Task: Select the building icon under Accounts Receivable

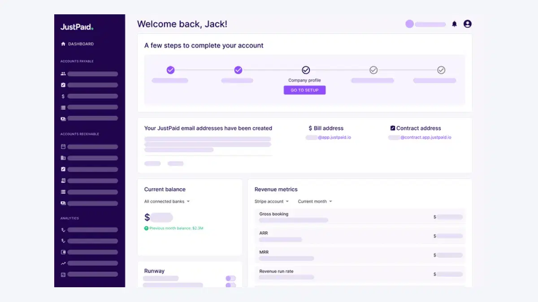Action: click(63, 158)
